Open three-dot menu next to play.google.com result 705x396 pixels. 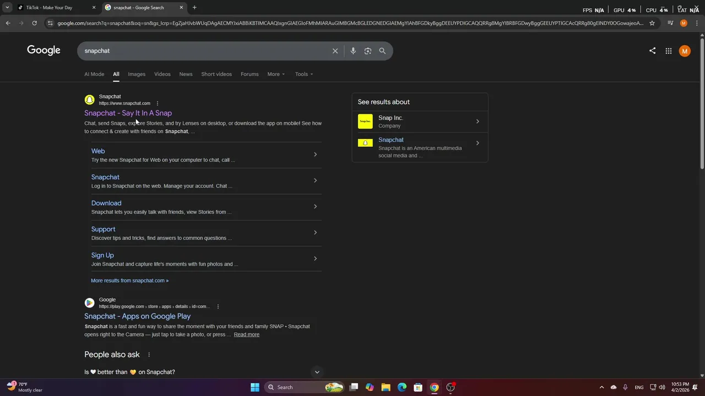point(218,306)
